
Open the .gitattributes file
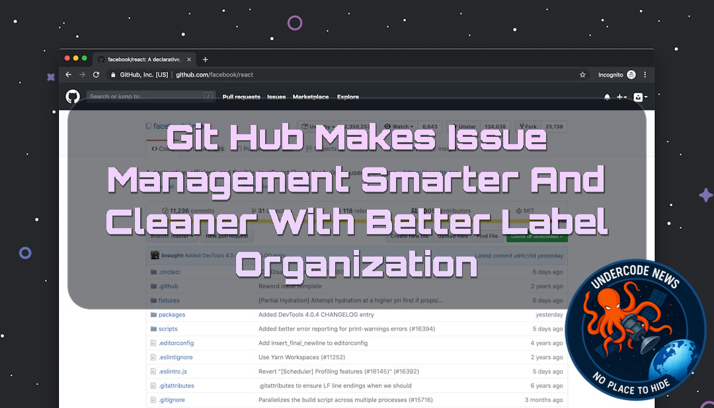177,386
